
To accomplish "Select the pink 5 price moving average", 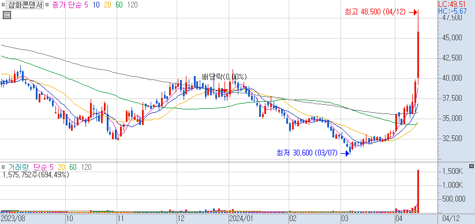I will pos(87,5).
